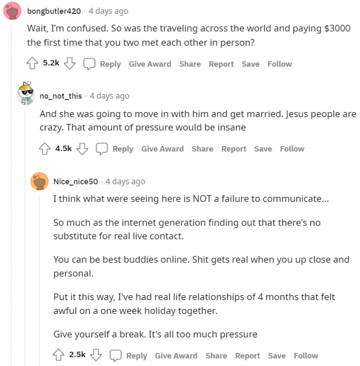Downvote bongbutler420's comment

(x=70, y=64)
